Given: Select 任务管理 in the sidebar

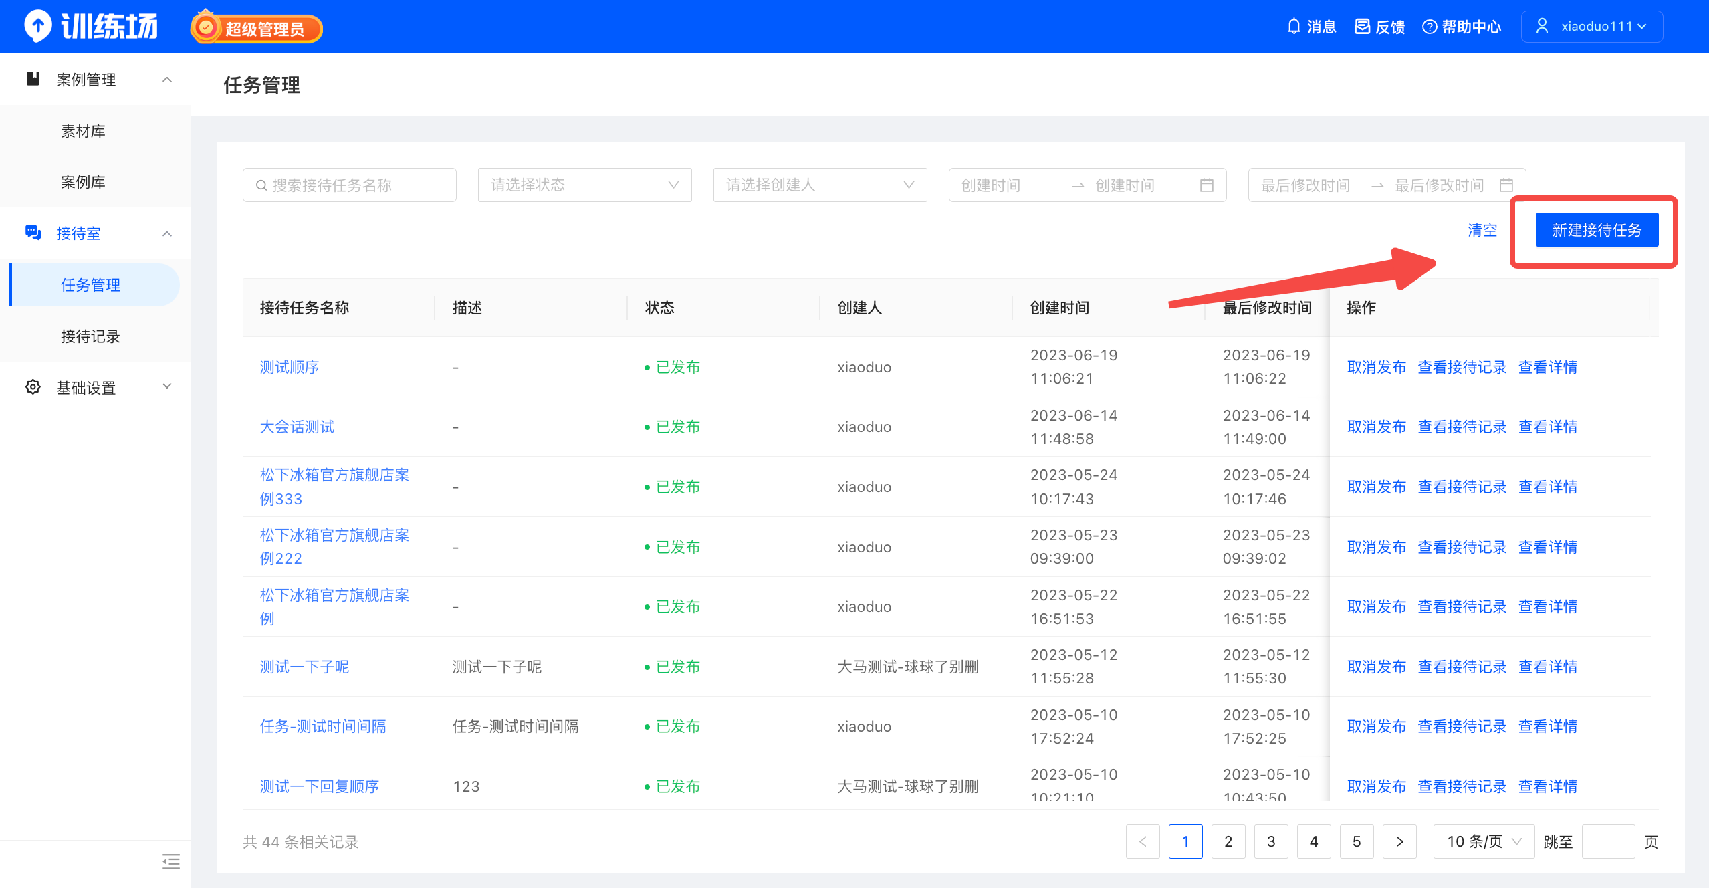Looking at the screenshot, I should coord(95,285).
